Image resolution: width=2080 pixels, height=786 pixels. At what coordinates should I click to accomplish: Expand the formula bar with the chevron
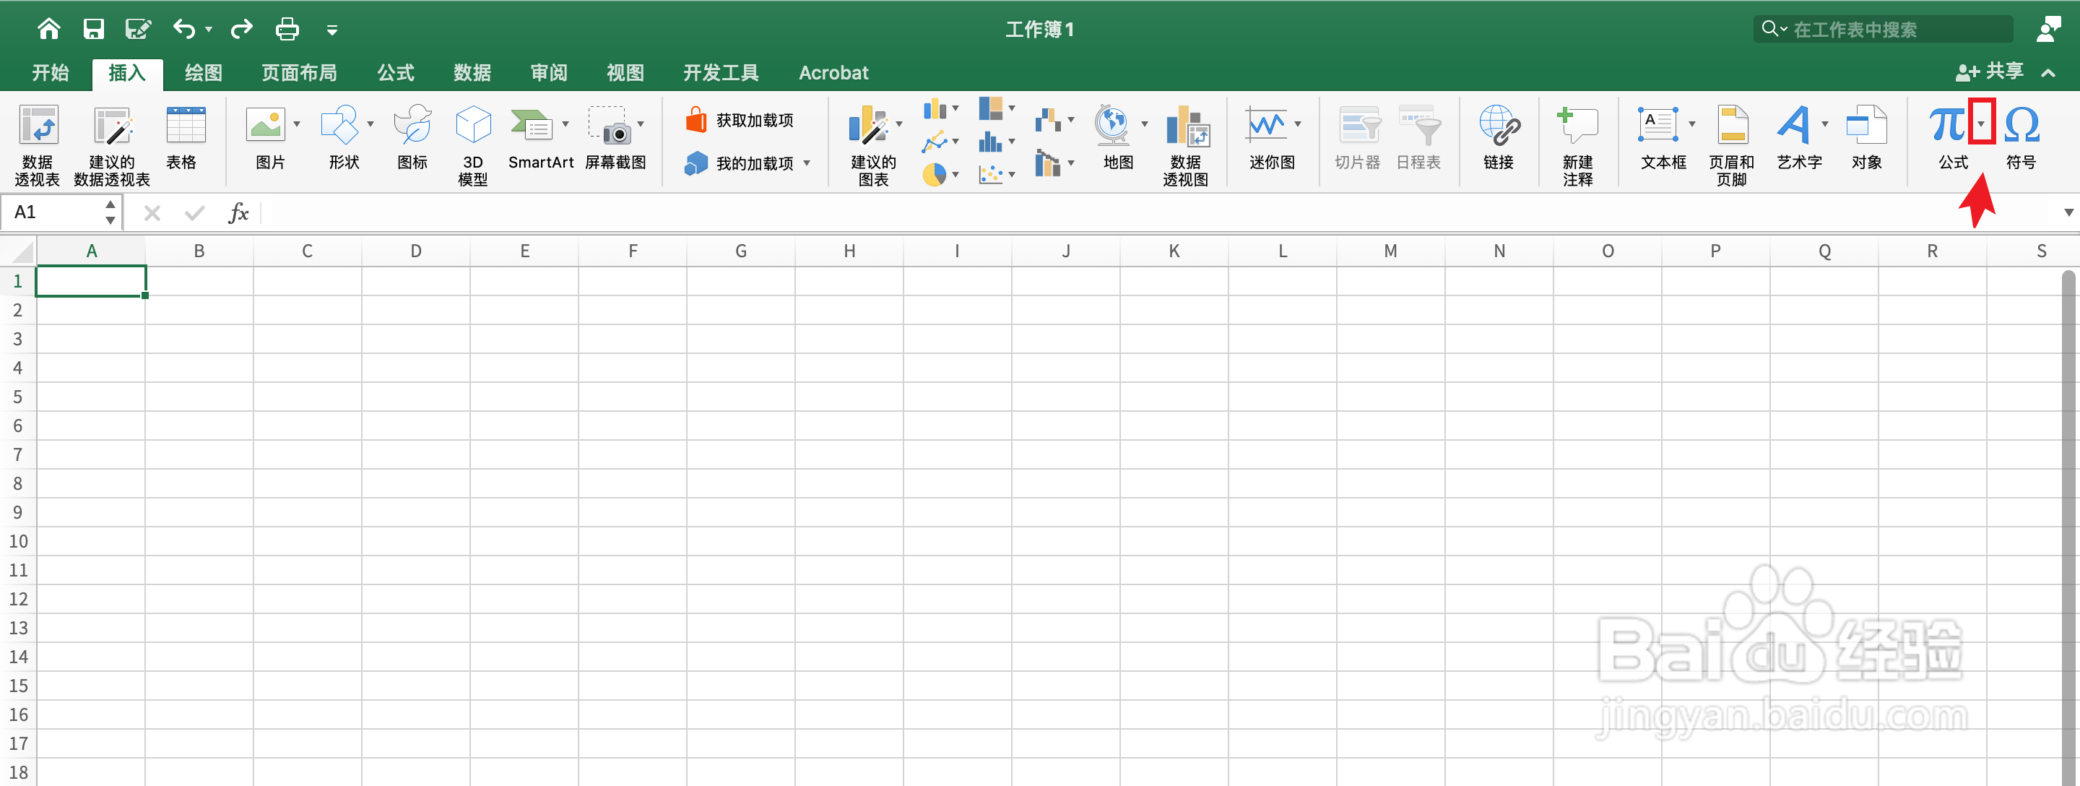(x=2068, y=212)
